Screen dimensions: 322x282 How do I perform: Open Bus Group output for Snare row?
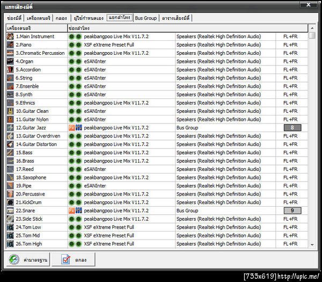point(225,211)
